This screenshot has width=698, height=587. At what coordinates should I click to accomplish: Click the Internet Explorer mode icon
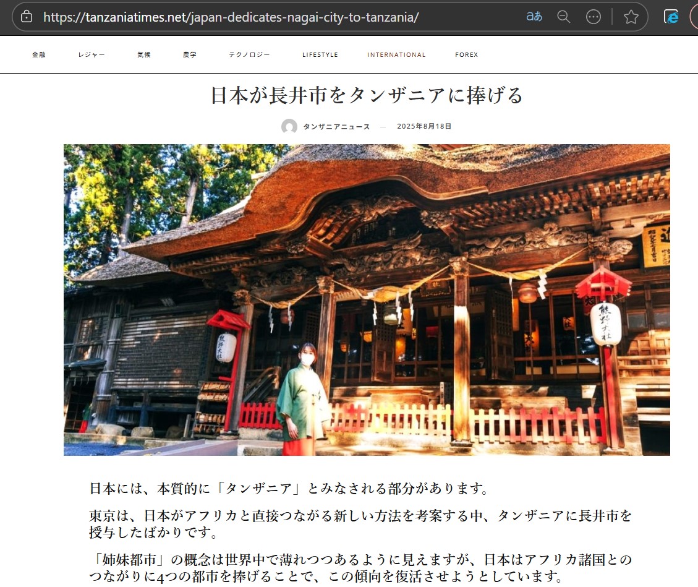pos(671,17)
